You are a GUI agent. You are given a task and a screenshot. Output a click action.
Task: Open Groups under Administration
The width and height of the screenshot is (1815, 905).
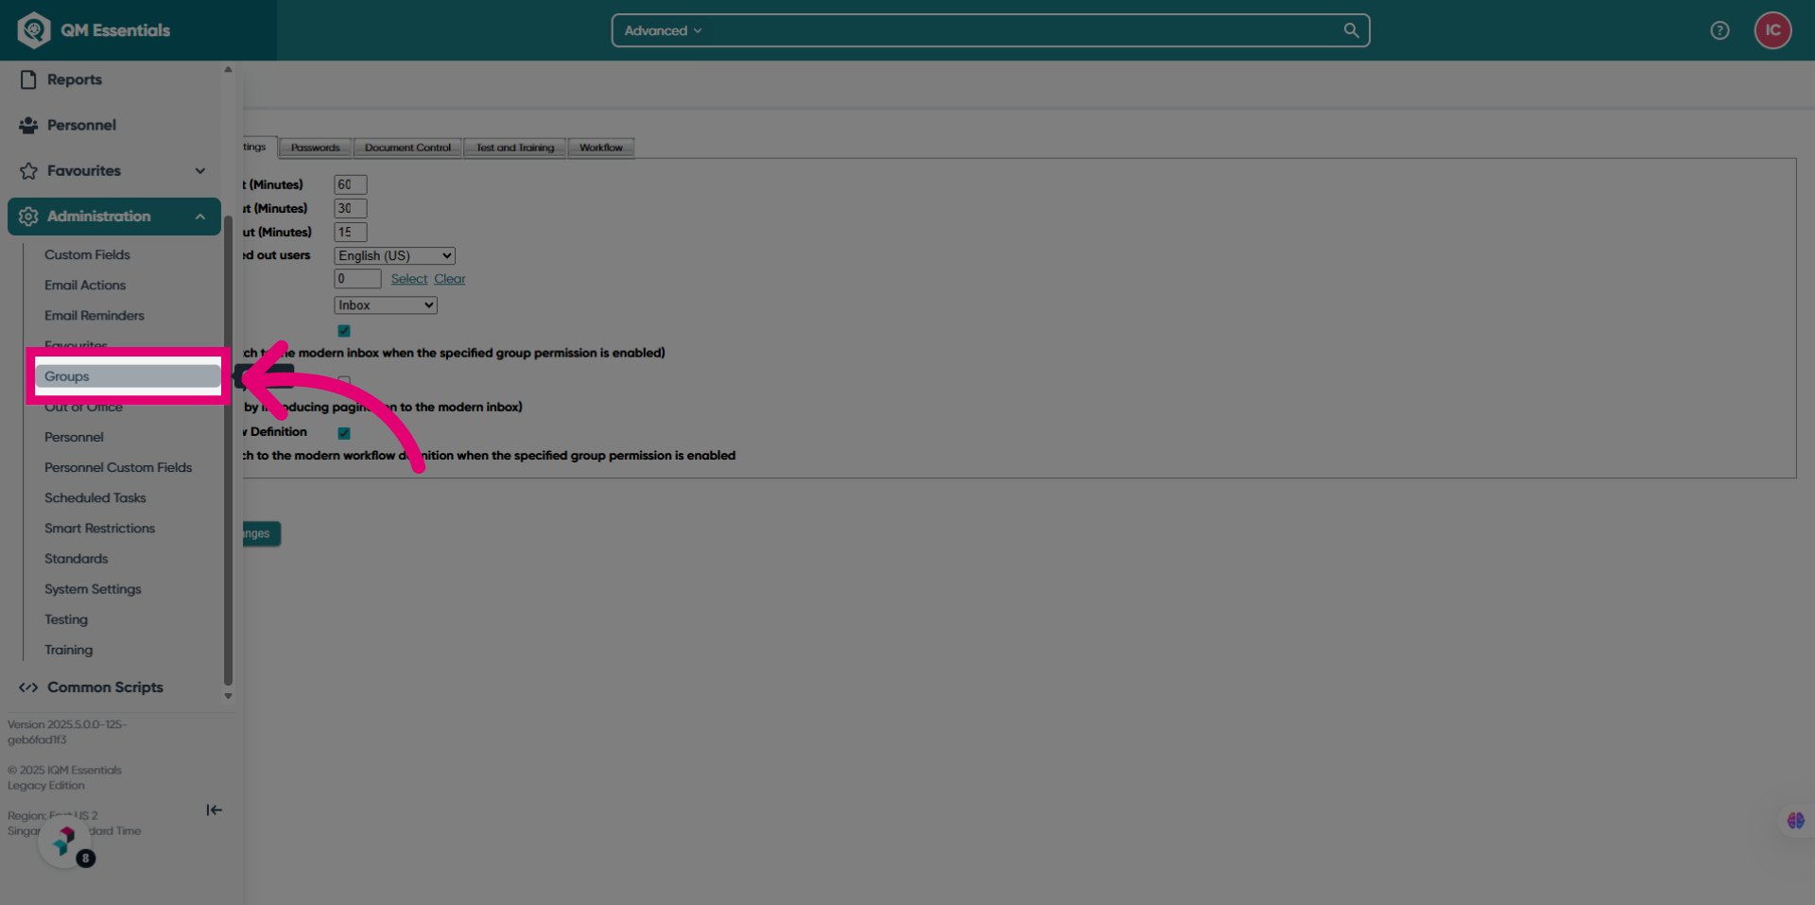click(x=128, y=376)
